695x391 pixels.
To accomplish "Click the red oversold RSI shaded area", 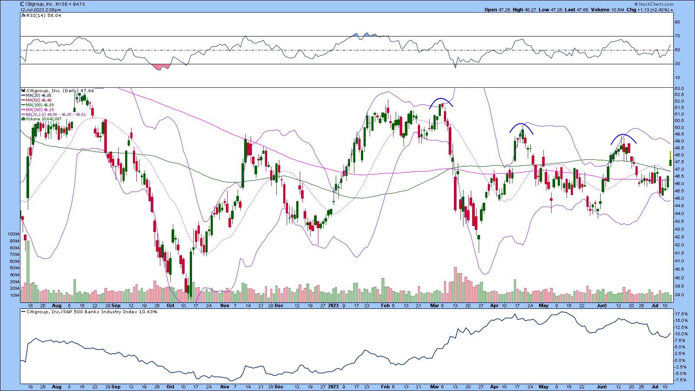I will coord(160,67).
